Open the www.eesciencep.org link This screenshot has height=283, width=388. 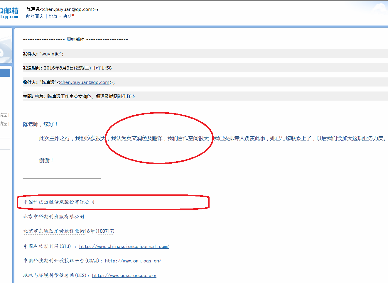click(124, 276)
